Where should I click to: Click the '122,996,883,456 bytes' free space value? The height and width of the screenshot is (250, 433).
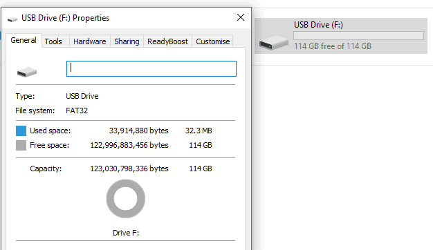tap(129, 145)
